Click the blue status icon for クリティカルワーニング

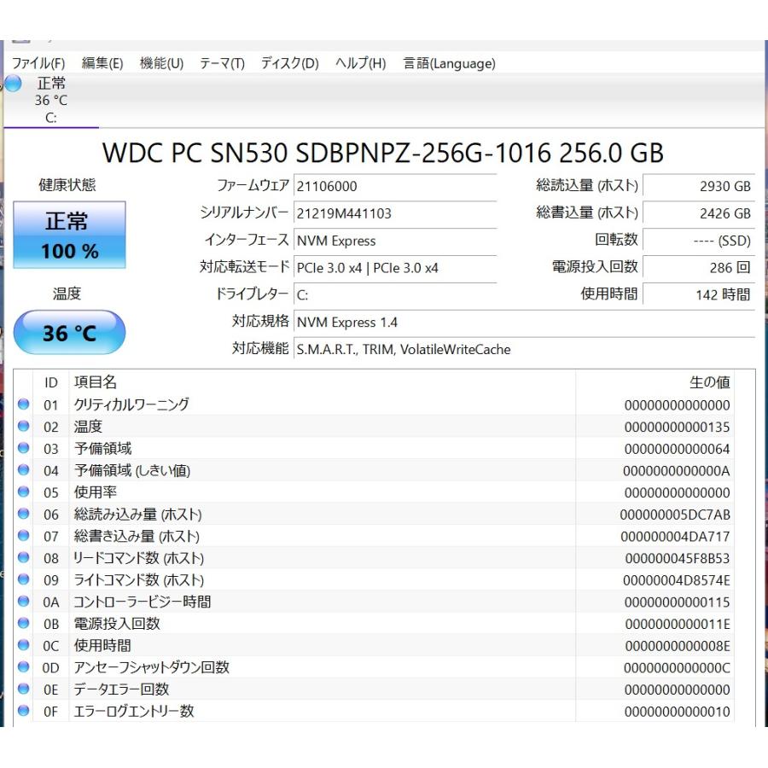[x=24, y=404]
